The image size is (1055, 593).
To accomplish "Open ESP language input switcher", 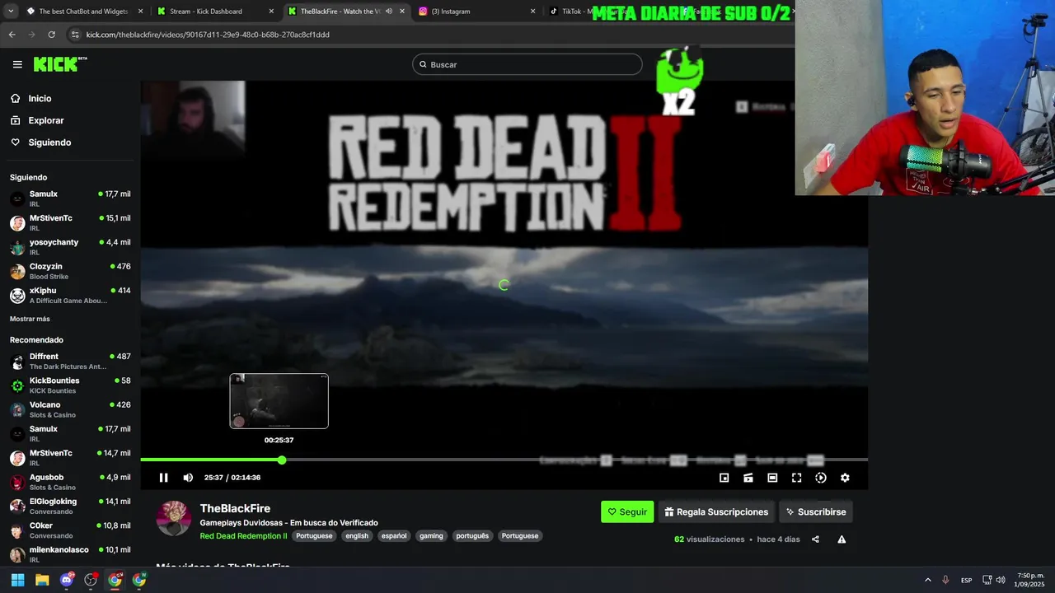I will pos(966,580).
